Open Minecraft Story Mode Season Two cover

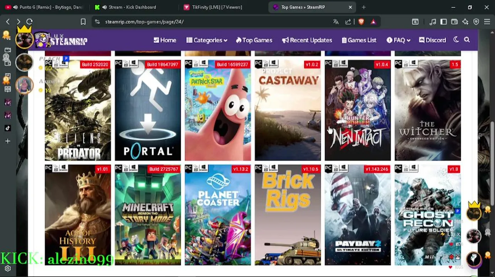(x=148, y=215)
